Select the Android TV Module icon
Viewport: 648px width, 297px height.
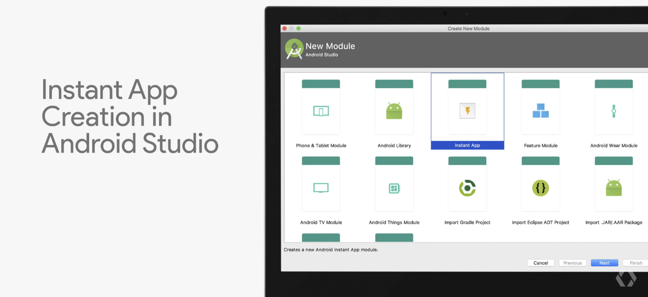click(321, 188)
